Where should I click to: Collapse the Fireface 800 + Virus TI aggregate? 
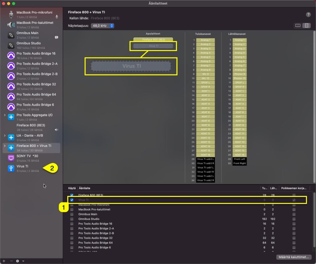(5, 146)
